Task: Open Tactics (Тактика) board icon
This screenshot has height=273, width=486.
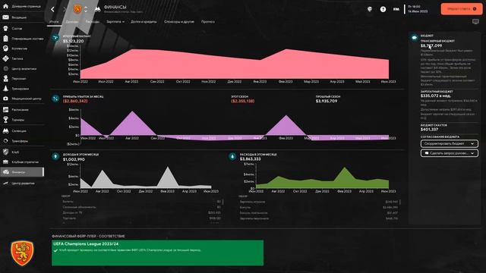Action: tap(5, 58)
